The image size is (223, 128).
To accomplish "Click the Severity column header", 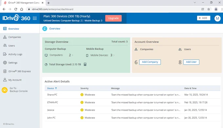I will pos(84,88).
